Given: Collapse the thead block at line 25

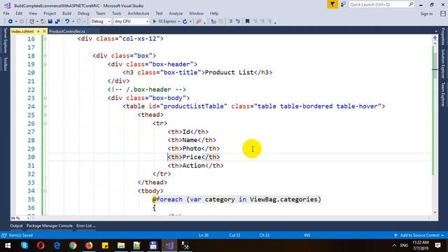Looking at the screenshot, I should (x=45, y=115).
